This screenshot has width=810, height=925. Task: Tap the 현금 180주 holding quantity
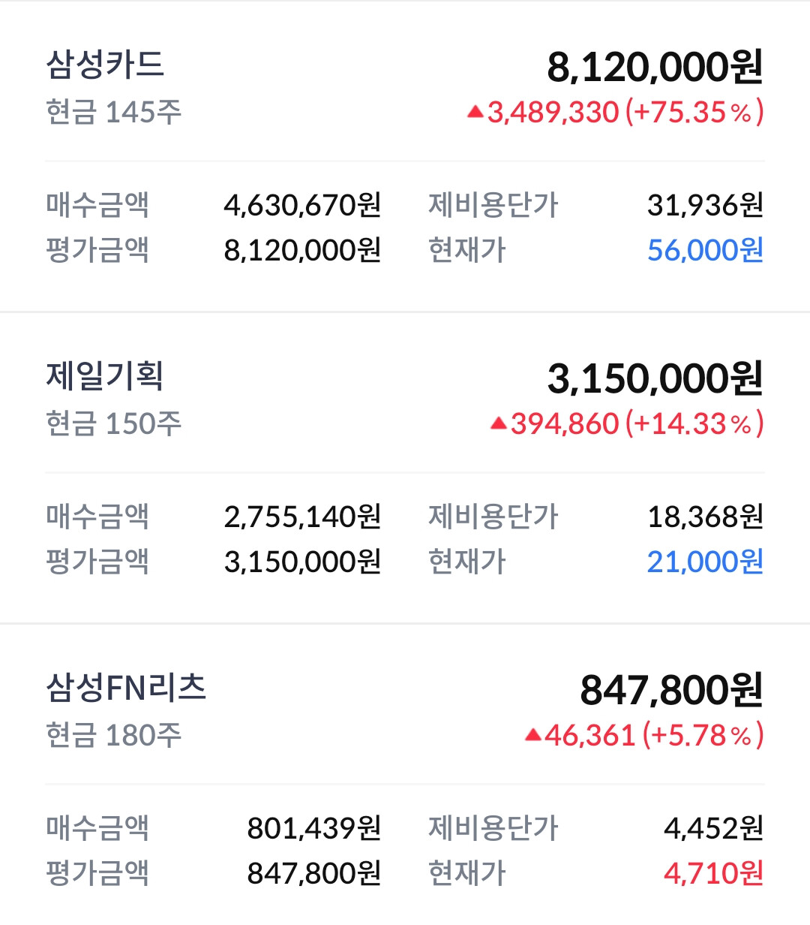114,735
